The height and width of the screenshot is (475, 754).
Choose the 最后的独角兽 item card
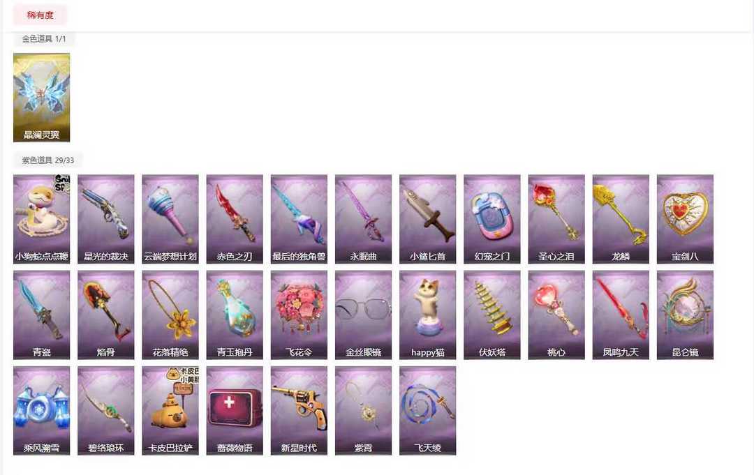pos(299,219)
